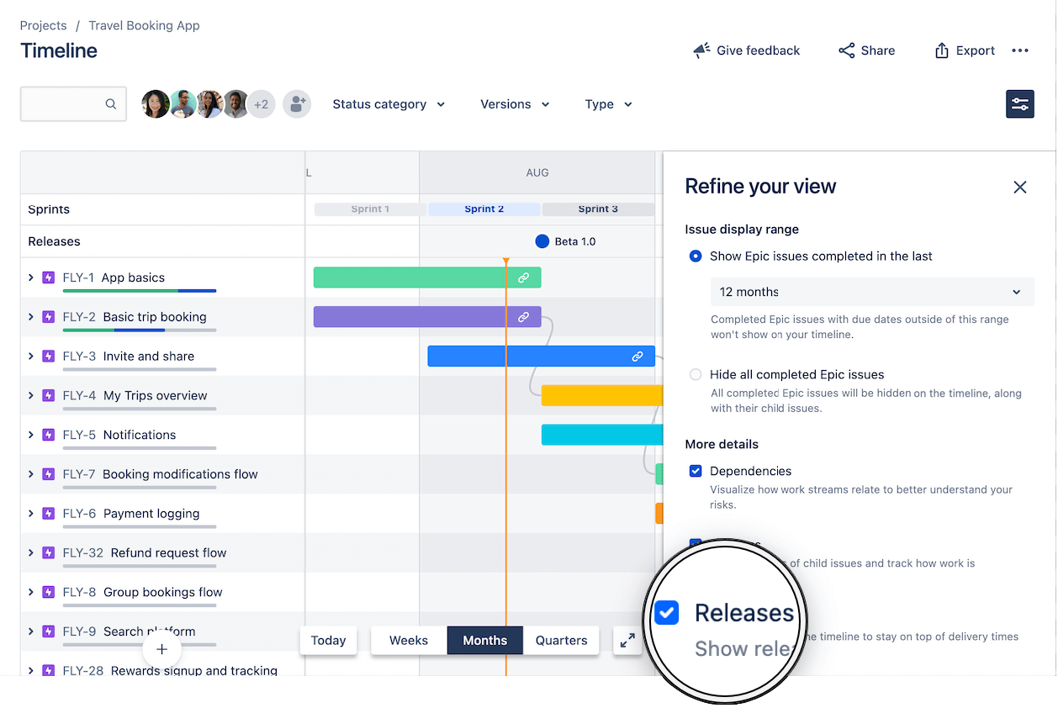The image size is (1058, 708).
Task: Click the Today button
Action: pos(328,640)
